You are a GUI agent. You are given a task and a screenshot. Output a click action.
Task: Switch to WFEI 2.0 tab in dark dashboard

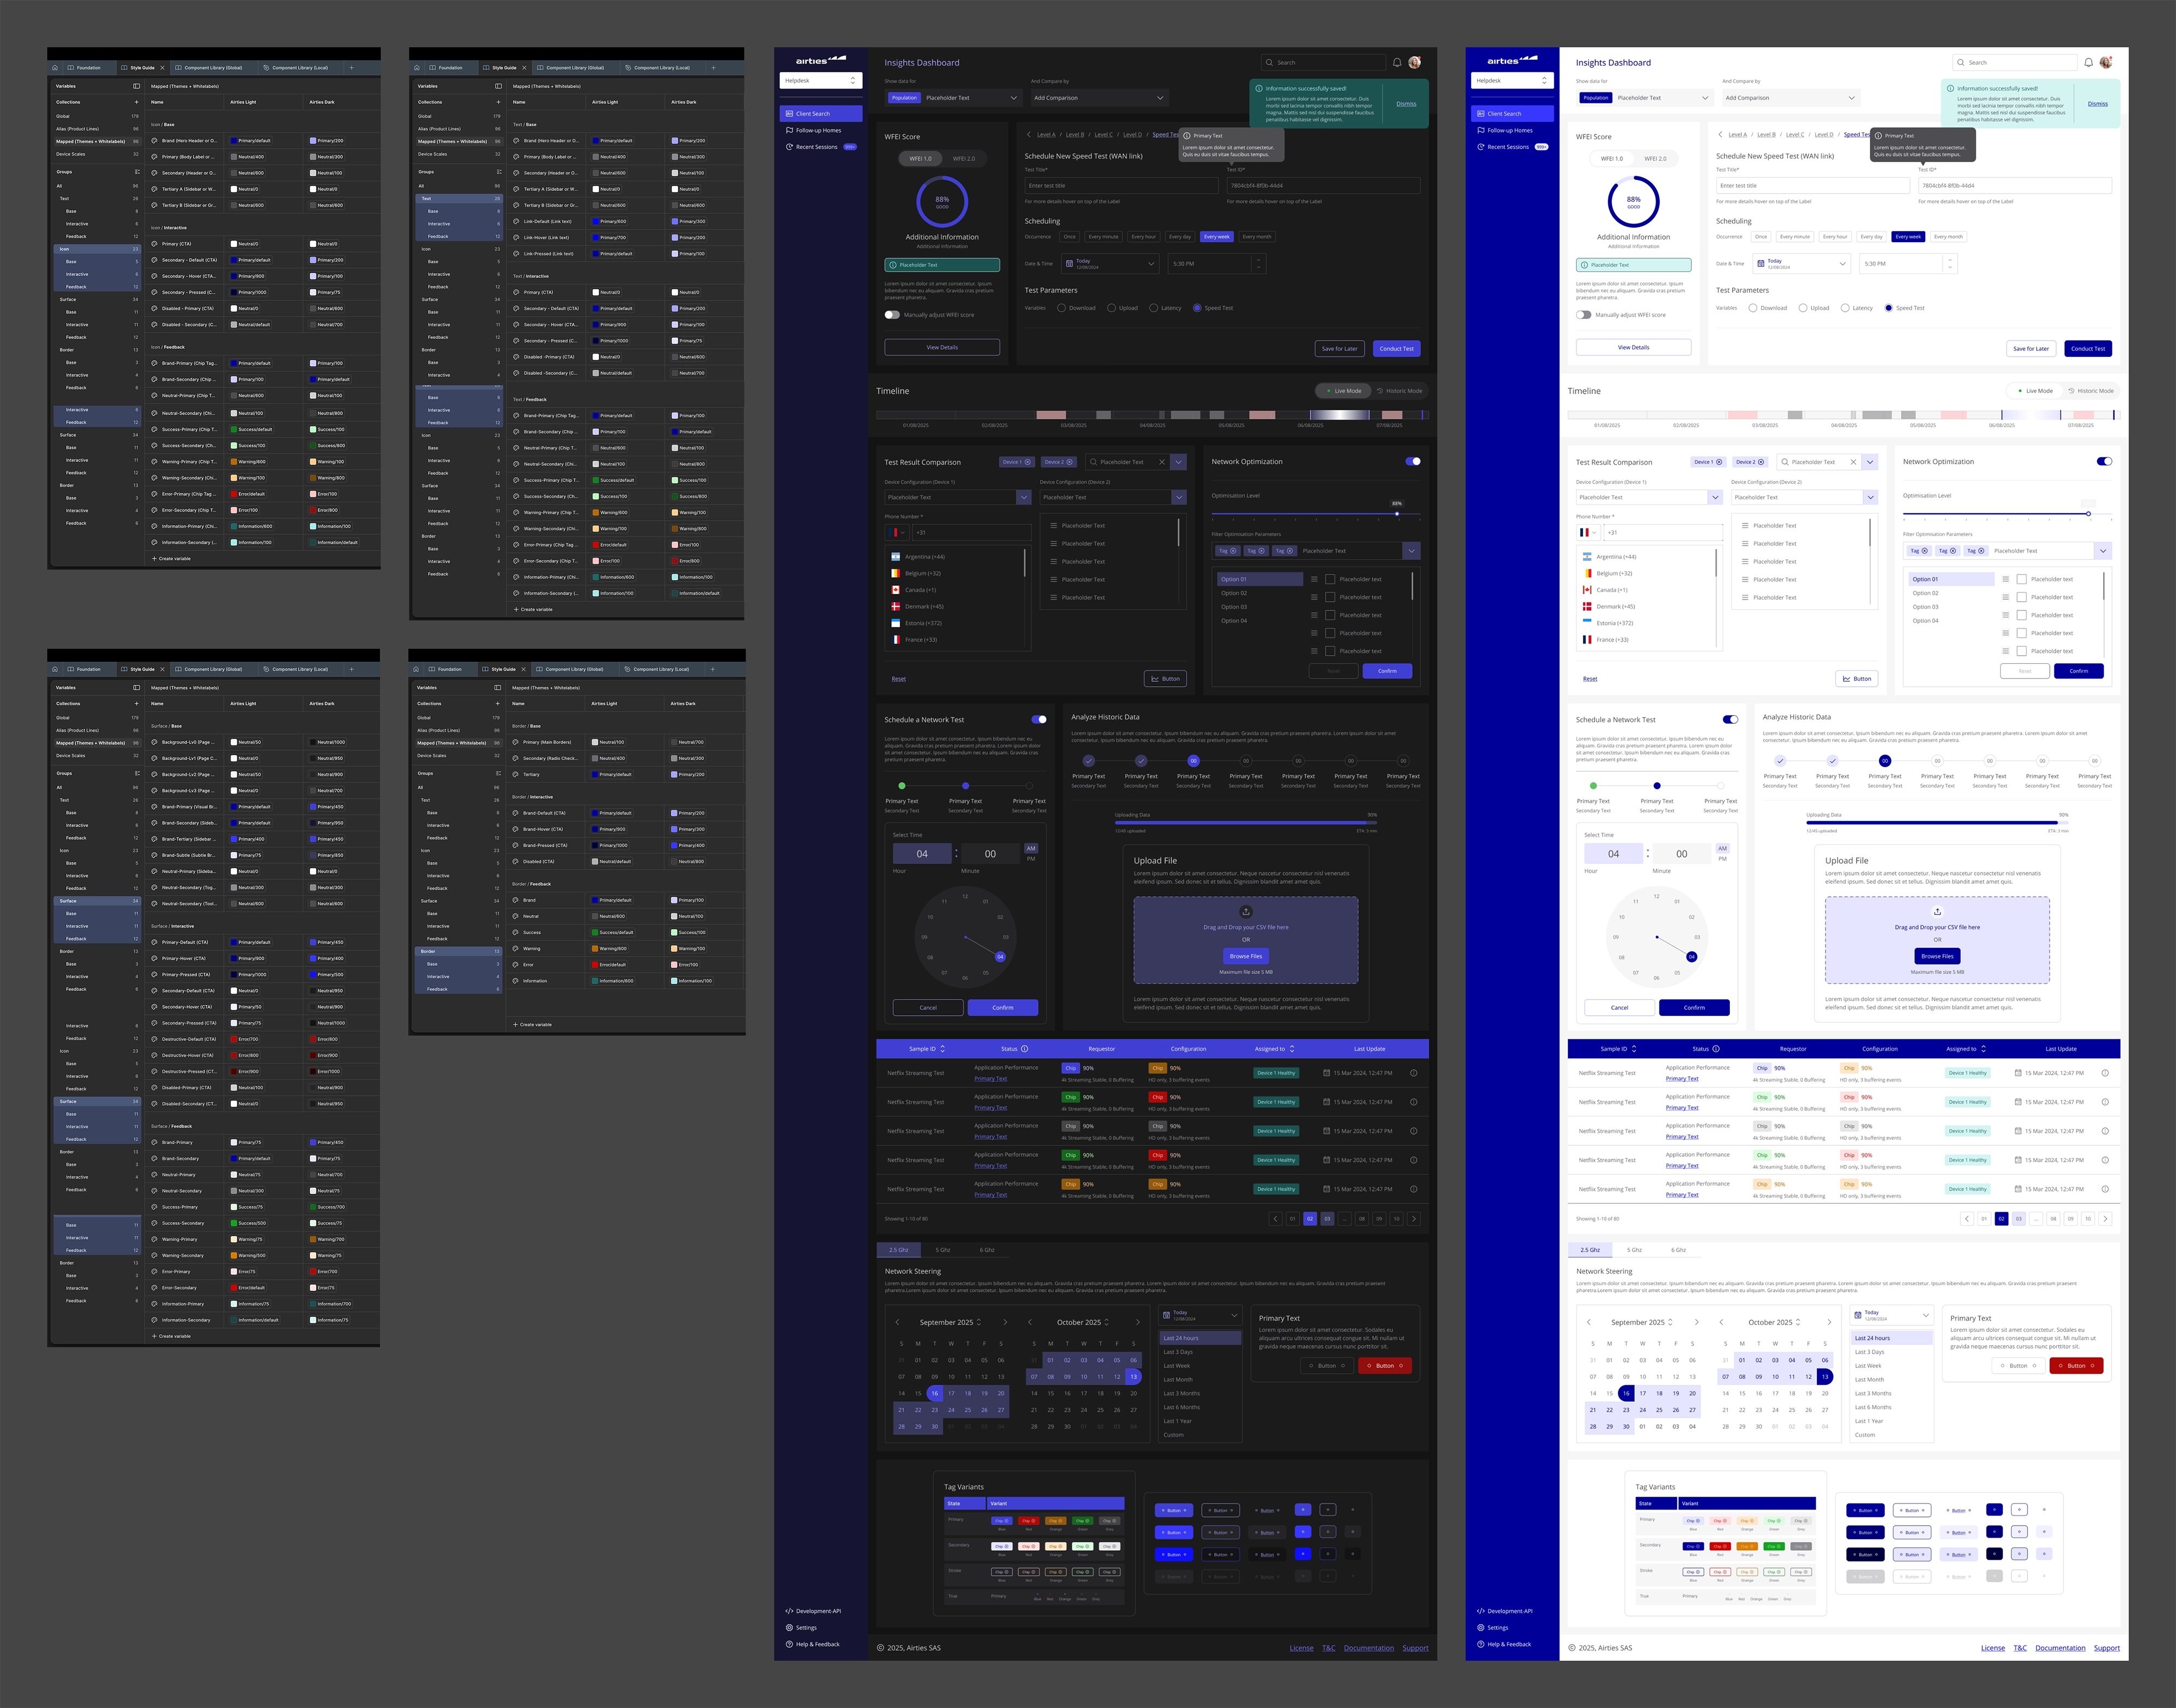coord(963,159)
